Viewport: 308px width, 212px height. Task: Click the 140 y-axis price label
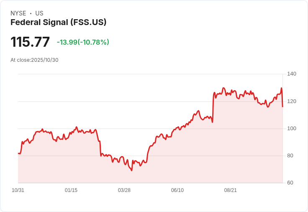click(x=292, y=74)
